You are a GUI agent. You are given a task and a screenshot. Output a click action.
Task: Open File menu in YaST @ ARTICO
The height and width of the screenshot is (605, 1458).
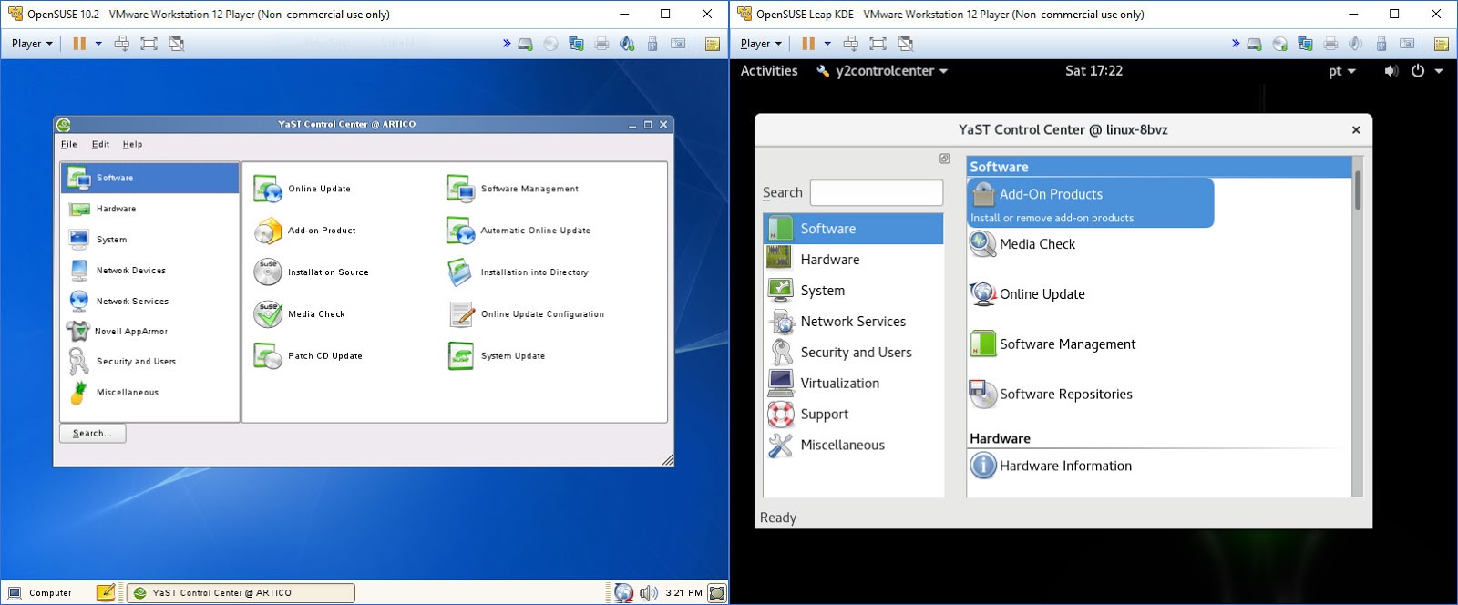click(x=68, y=144)
